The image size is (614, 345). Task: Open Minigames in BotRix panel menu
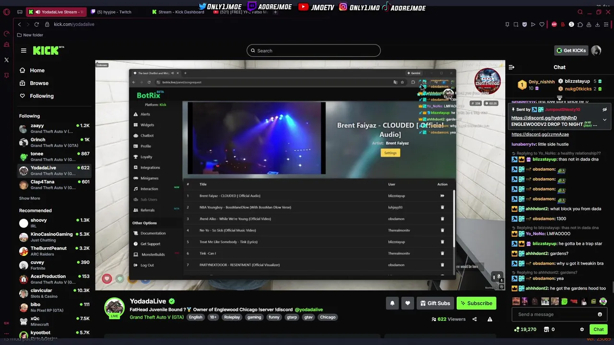[x=146, y=178]
